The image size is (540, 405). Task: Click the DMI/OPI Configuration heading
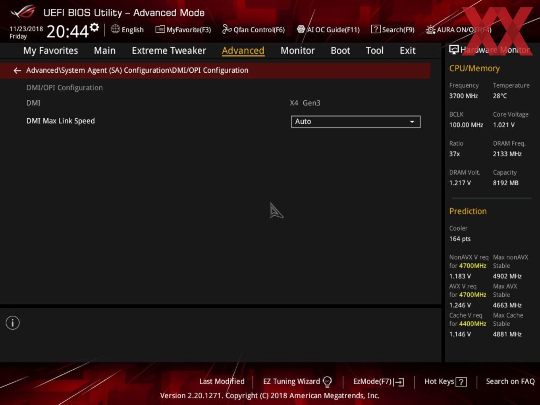(x=64, y=88)
